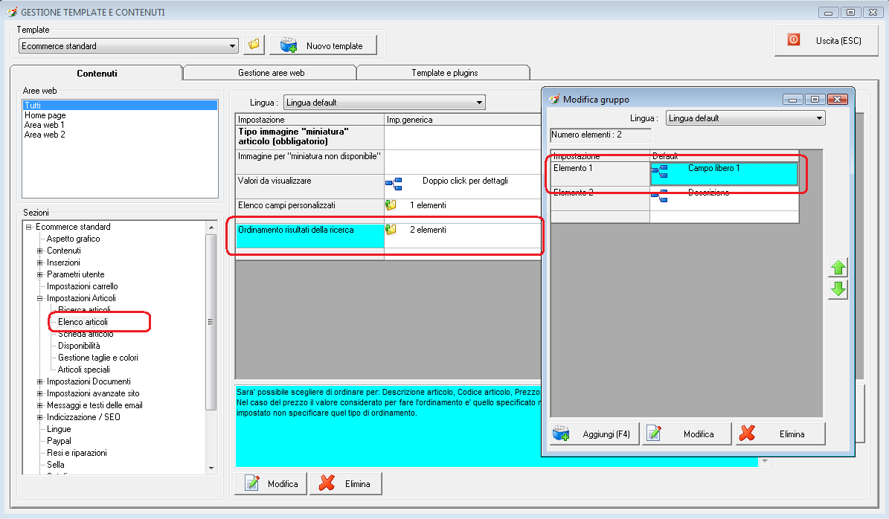Select Elenco articoli tree item

[x=83, y=322]
